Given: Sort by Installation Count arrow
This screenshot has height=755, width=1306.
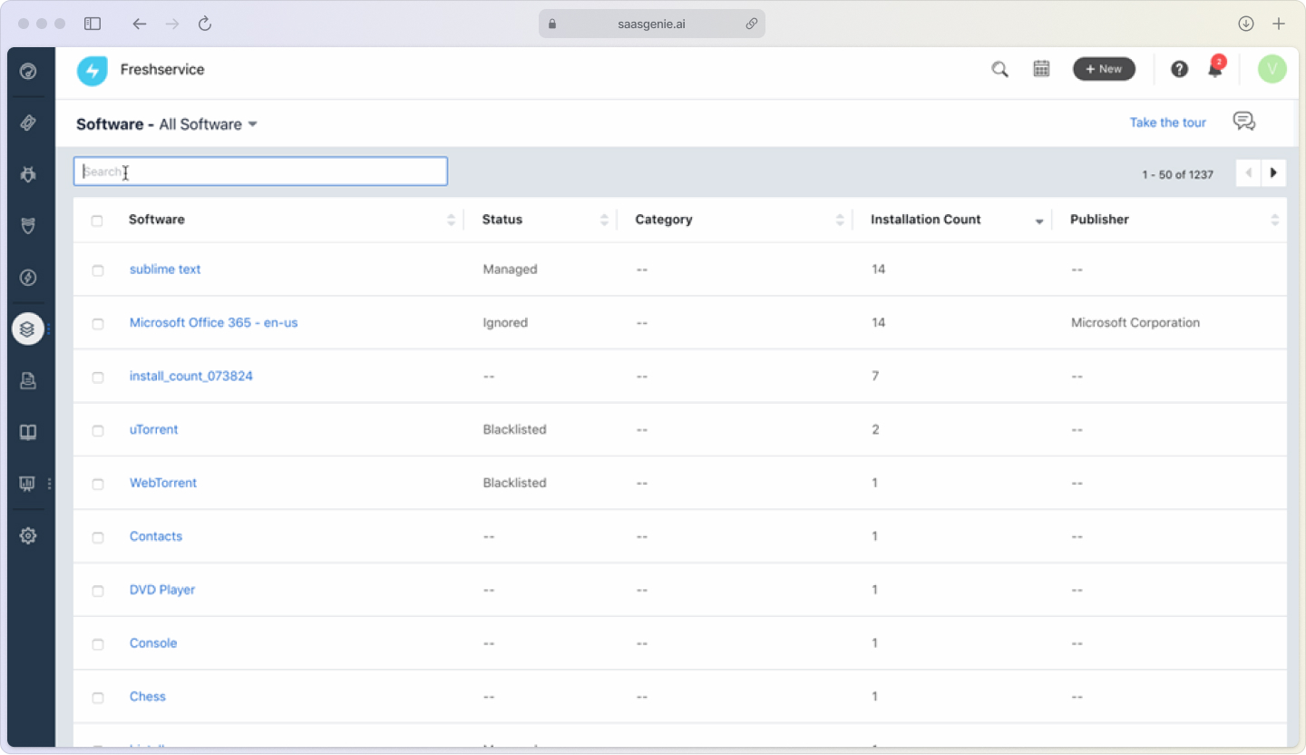Looking at the screenshot, I should point(1039,221).
